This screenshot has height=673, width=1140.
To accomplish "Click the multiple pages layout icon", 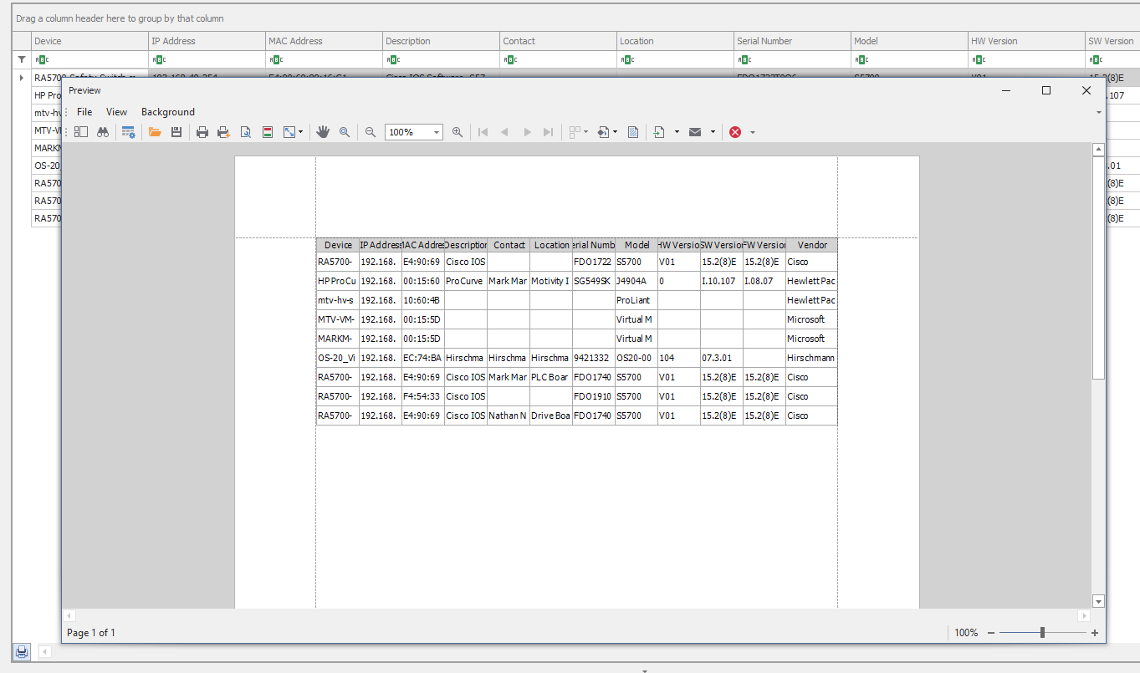I will pyautogui.click(x=575, y=132).
